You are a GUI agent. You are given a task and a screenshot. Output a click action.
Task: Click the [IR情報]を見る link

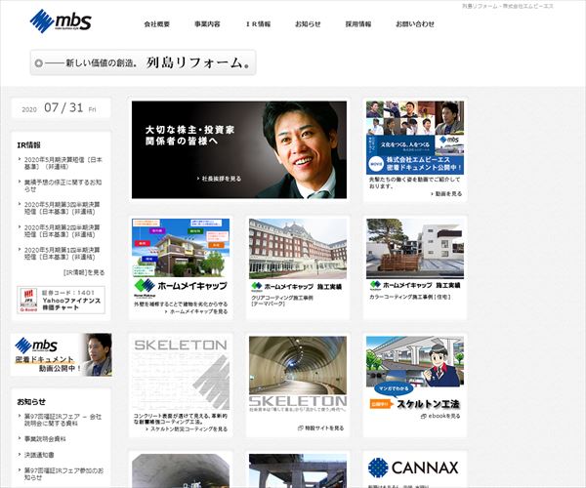tap(84, 272)
